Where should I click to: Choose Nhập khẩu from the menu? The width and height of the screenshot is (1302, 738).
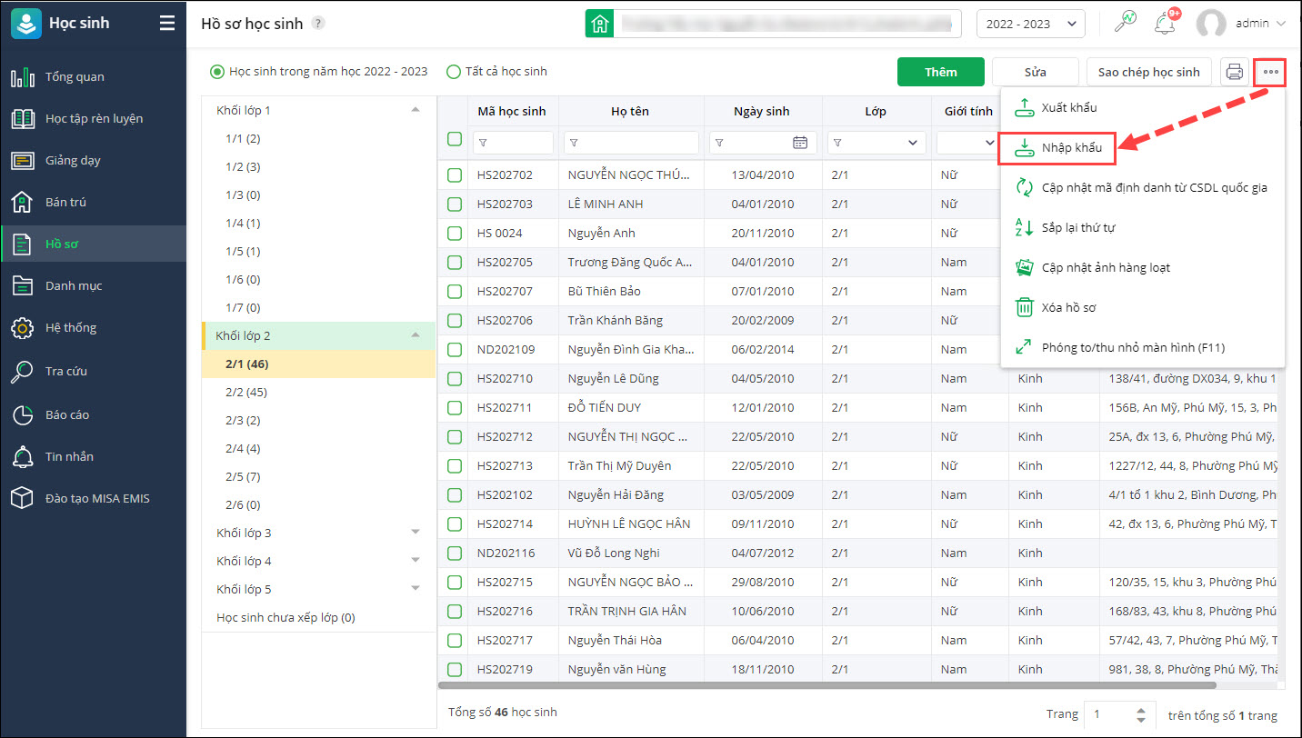[x=1057, y=147]
